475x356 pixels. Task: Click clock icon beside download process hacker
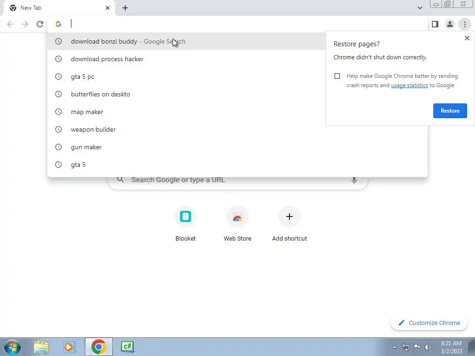(x=58, y=59)
